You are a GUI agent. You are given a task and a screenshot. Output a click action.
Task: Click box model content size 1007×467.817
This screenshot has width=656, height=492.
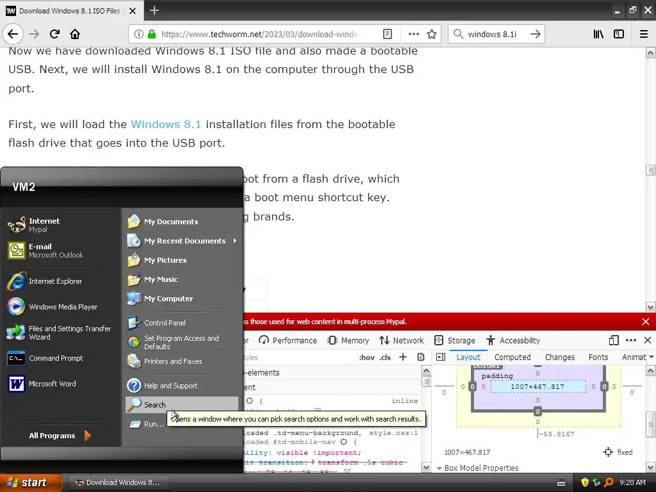(x=537, y=386)
